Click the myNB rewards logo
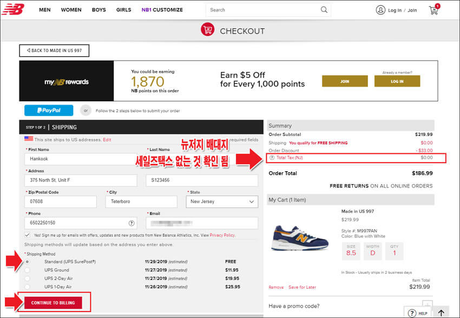This screenshot has height=318, width=460. (67, 82)
